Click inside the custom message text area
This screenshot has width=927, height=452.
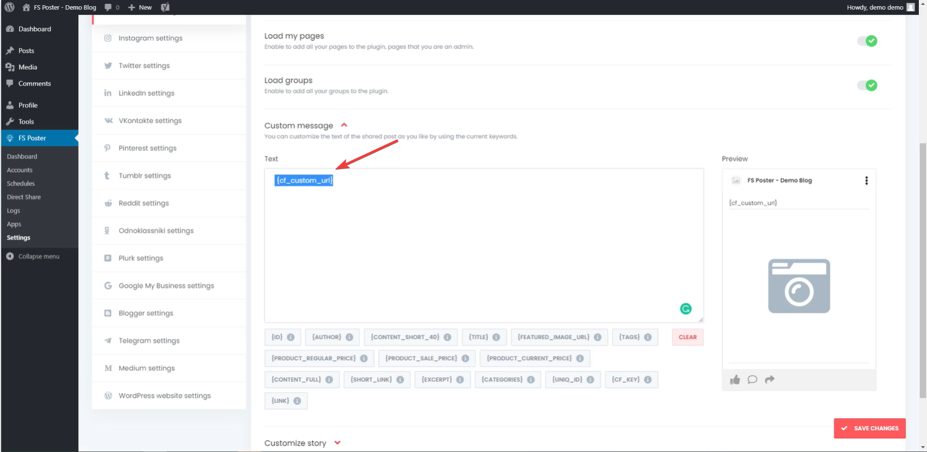pos(484,246)
